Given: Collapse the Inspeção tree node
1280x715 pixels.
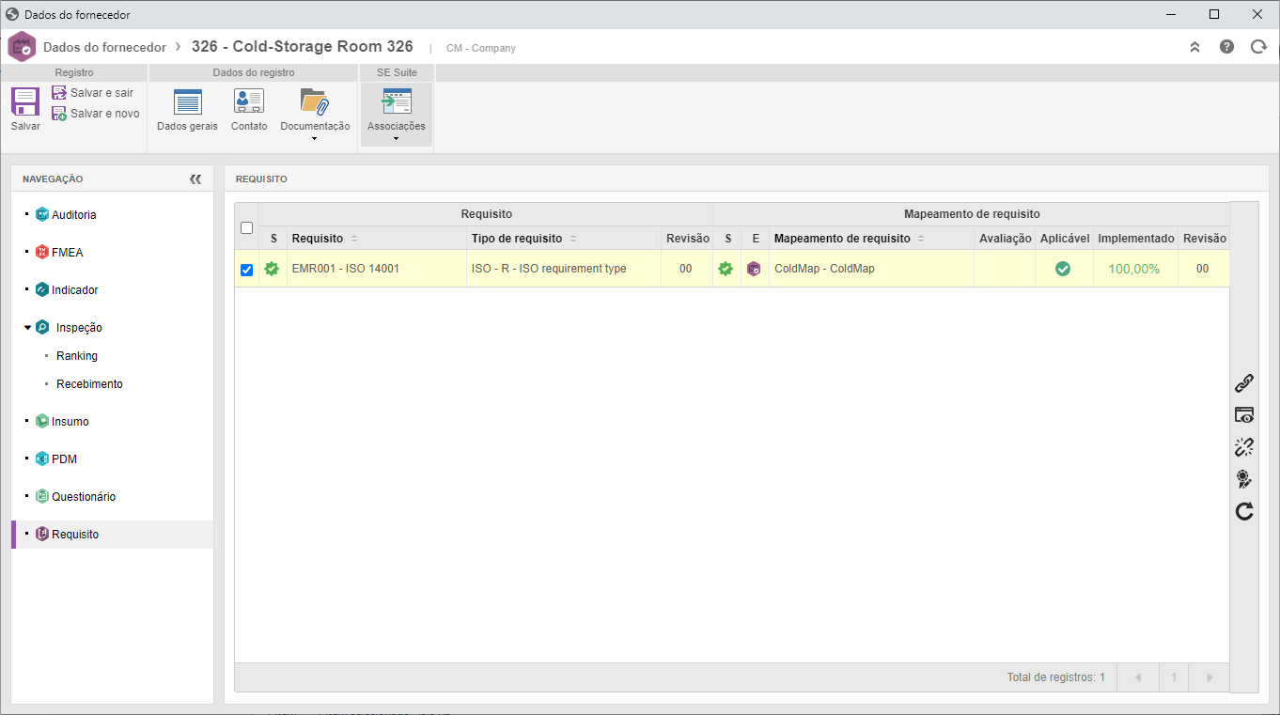Looking at the screenshot, I should (x=28, y=328).
